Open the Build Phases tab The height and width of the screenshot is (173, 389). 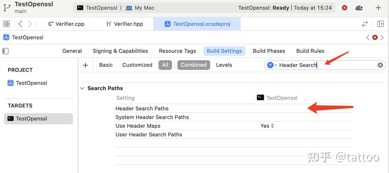coord(269,51)
